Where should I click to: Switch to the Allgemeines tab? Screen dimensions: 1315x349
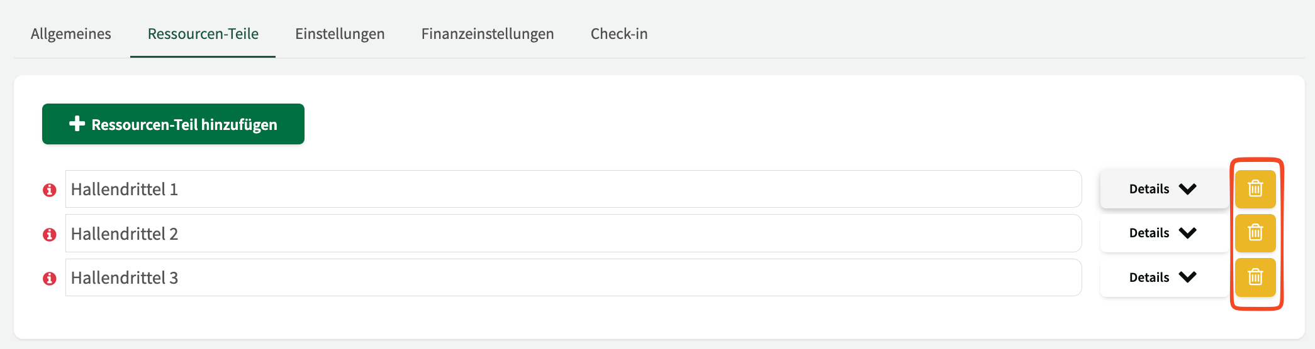coord(71,34)
